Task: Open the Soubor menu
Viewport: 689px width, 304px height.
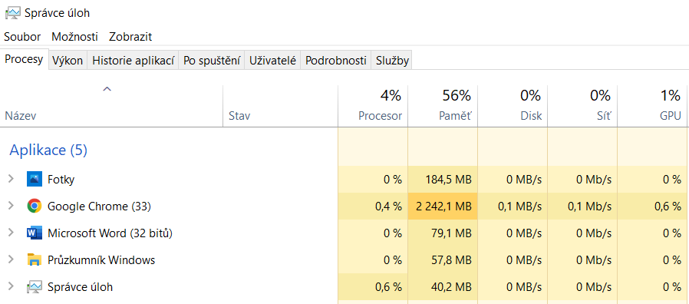Action: [22, 37]
